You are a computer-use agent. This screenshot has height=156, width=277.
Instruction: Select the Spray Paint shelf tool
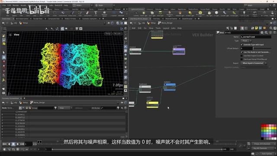[87, 13]
